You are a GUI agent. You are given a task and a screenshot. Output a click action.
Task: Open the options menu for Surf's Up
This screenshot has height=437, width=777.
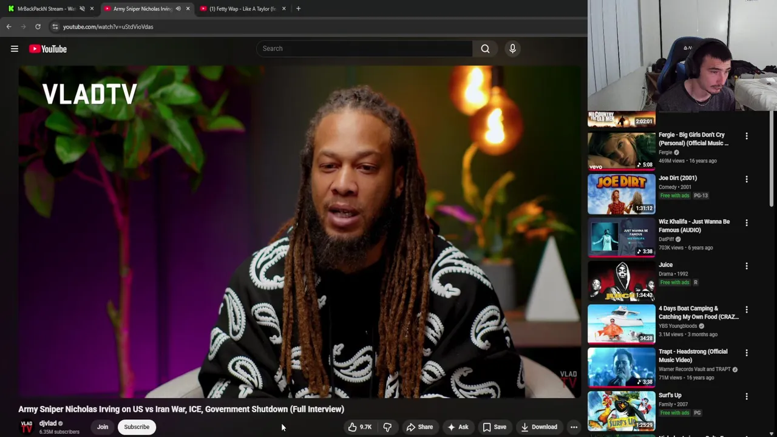tap(747, 396)
